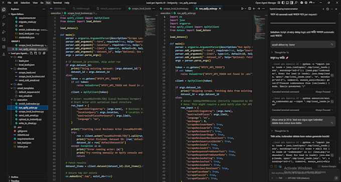Screen dimensions: 341x182
Task: Open the Source Control view
Action: point(4,24)
